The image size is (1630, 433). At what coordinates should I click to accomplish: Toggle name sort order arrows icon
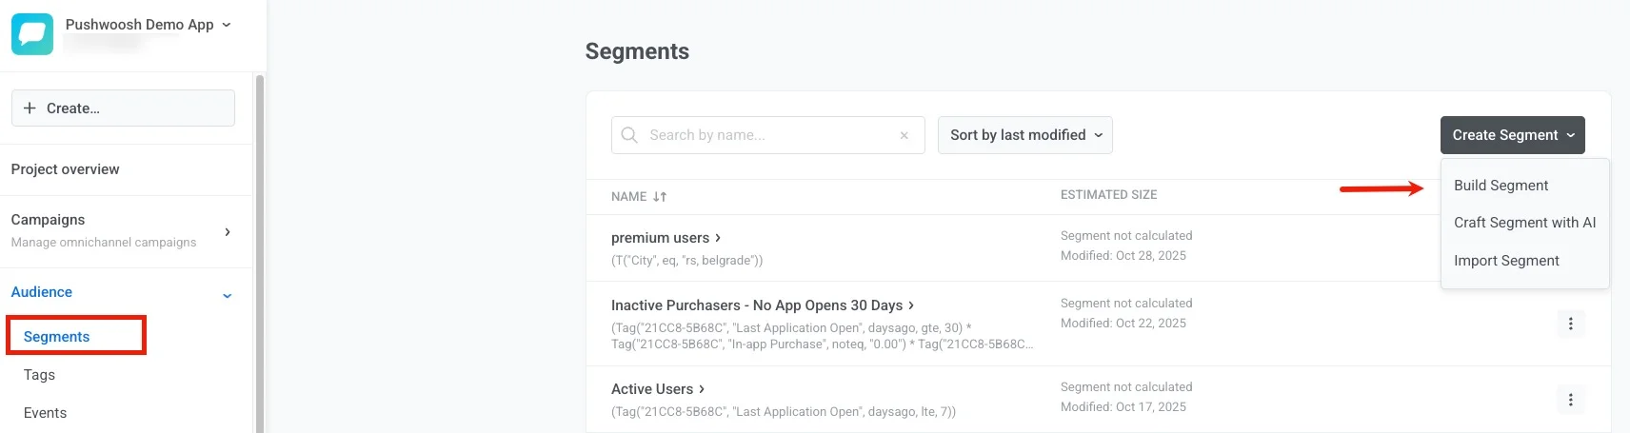(x=660, y=197)
